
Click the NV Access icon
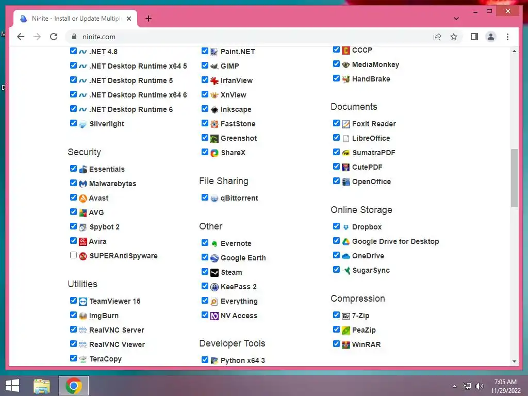pyautogui.click(x=214, y=316)
